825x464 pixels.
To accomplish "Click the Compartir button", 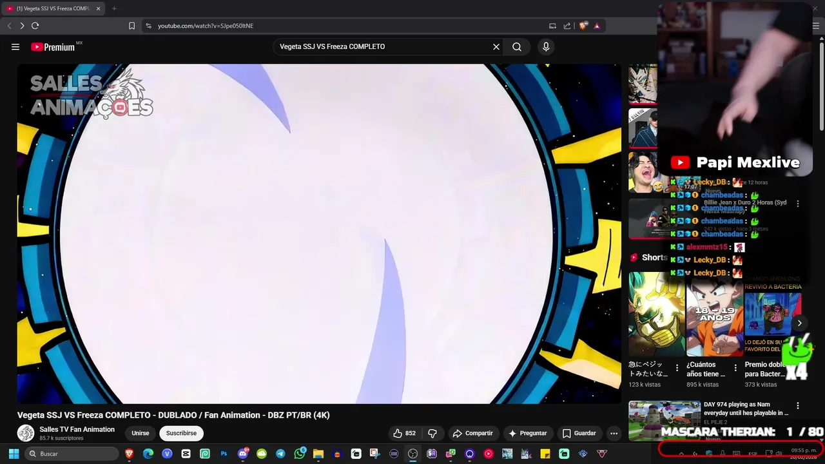I will pos(472,434).
